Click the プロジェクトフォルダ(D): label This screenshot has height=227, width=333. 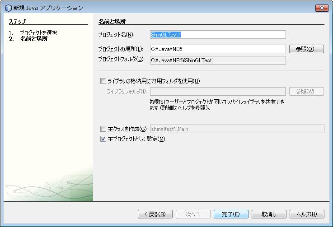(121, 59)
